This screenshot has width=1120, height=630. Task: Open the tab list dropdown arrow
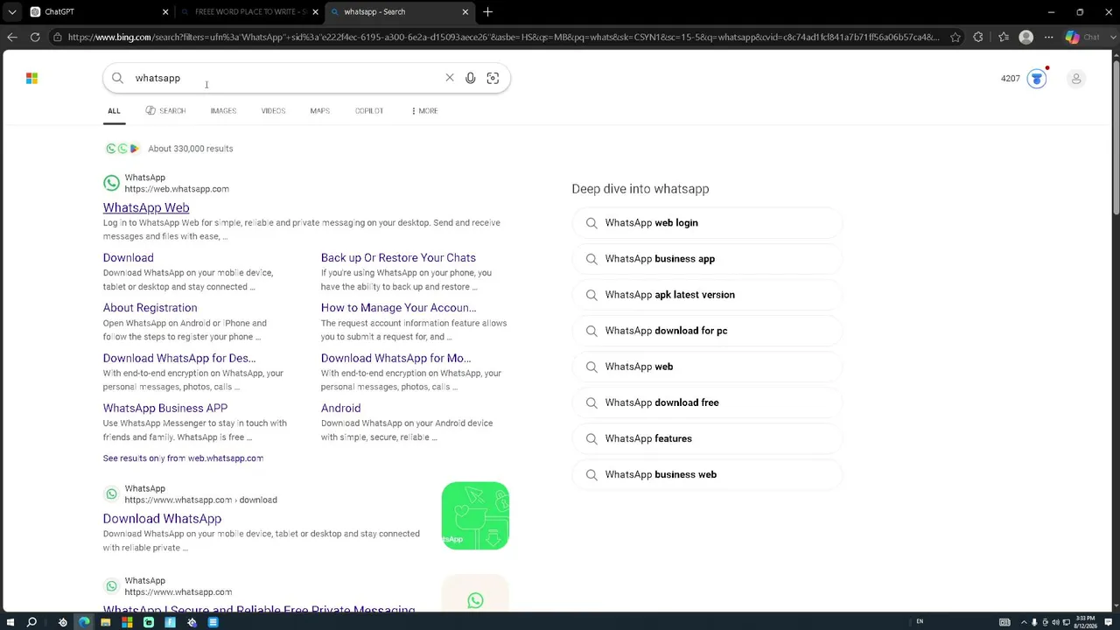click(11, 11)
